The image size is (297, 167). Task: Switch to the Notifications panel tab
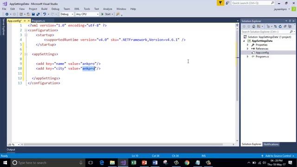click(271, 144)
